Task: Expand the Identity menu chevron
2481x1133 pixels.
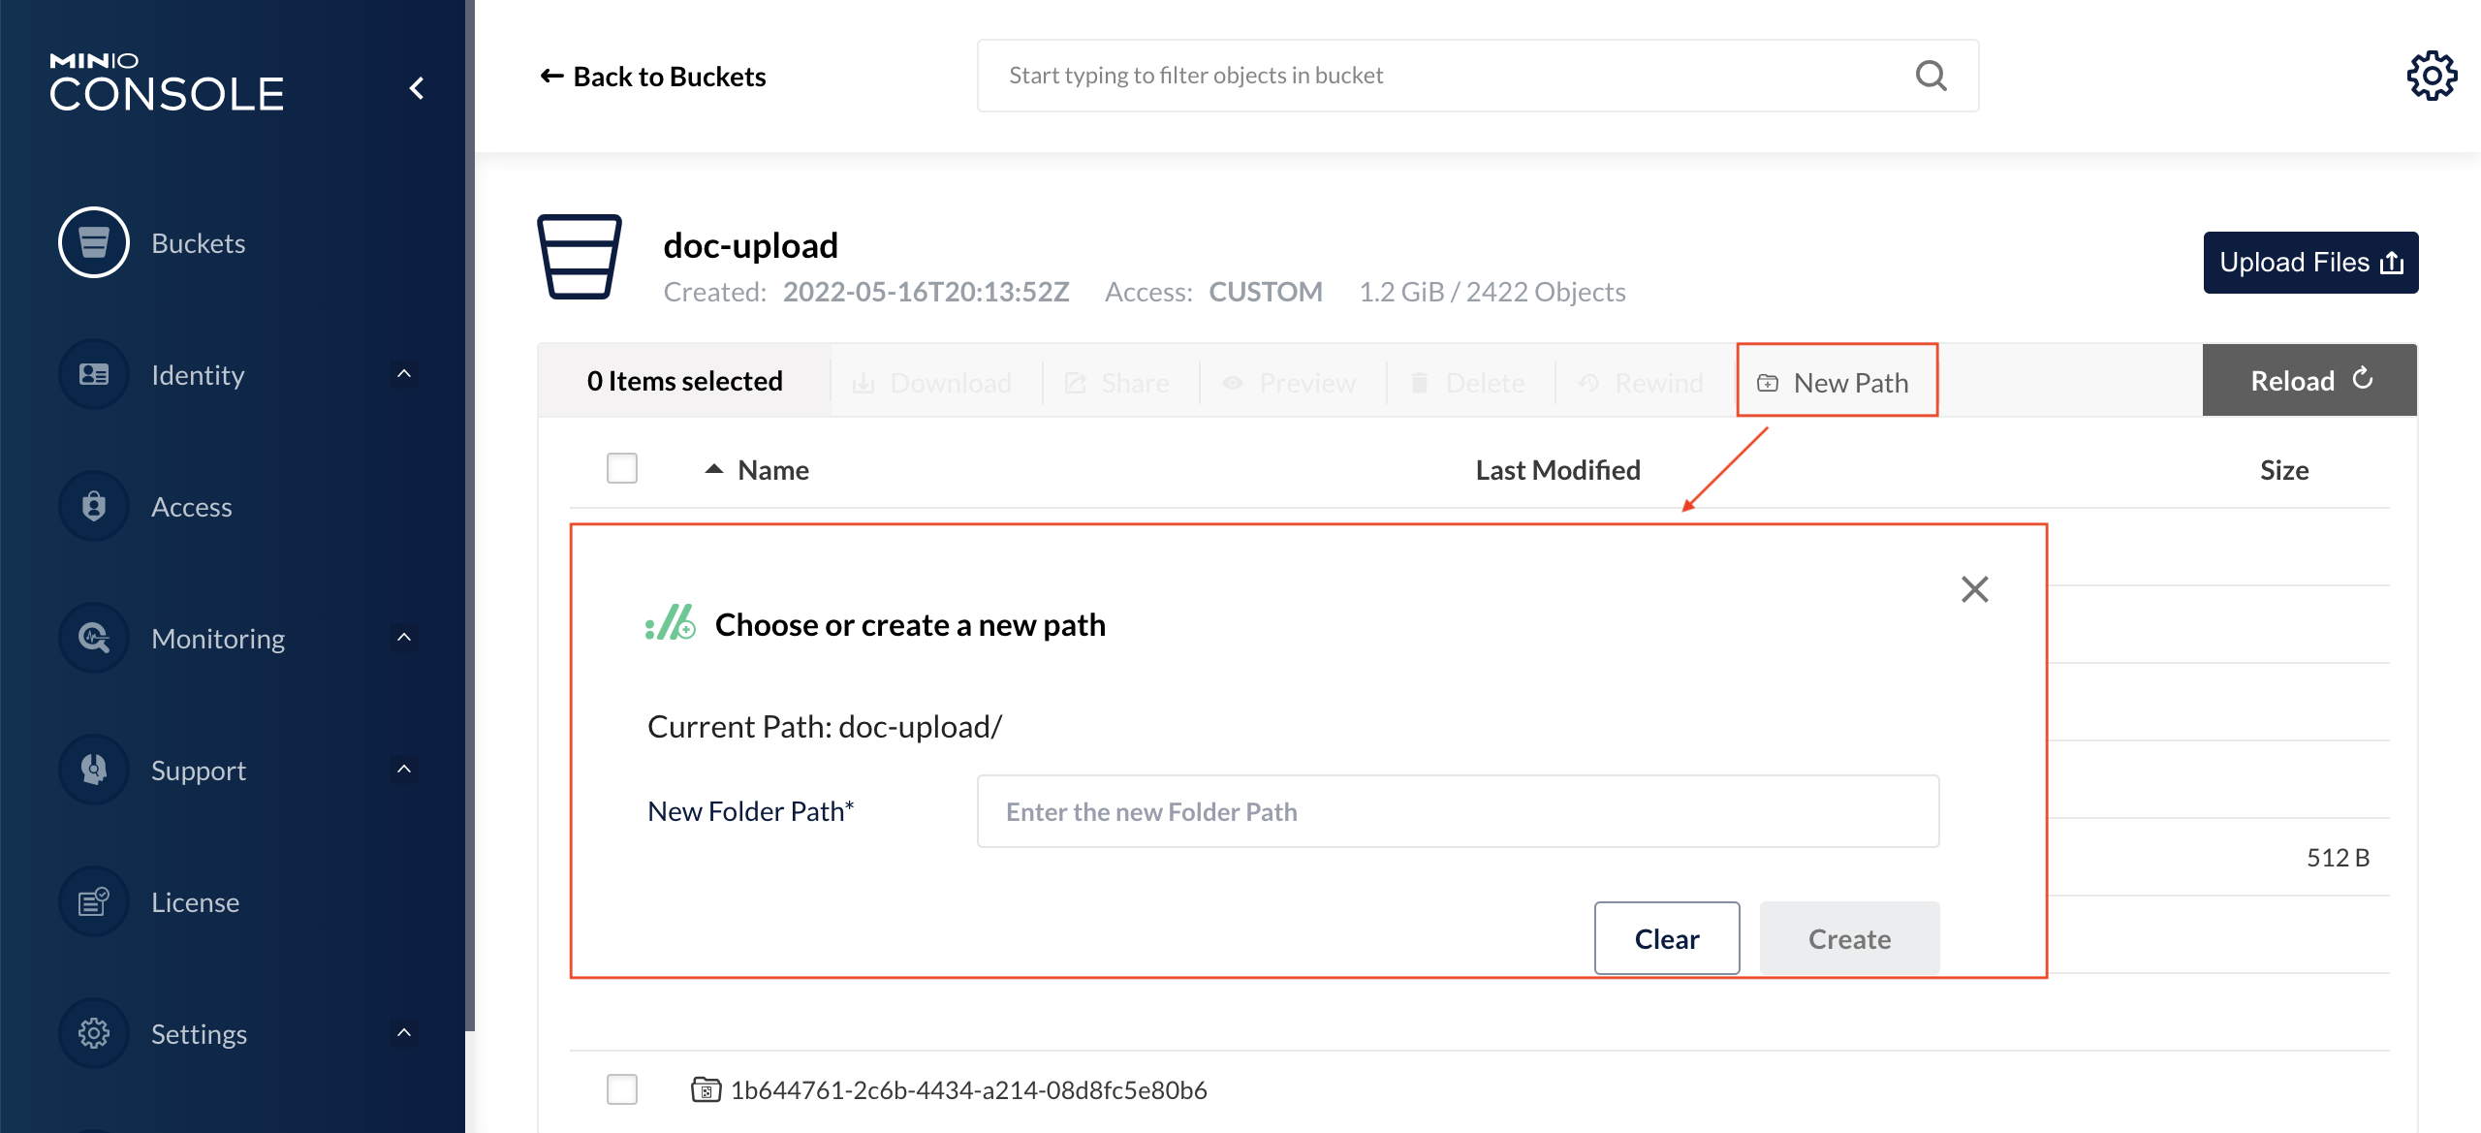Action: tap(404, 374)
